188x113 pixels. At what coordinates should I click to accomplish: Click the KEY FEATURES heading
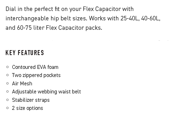[25, 53]
